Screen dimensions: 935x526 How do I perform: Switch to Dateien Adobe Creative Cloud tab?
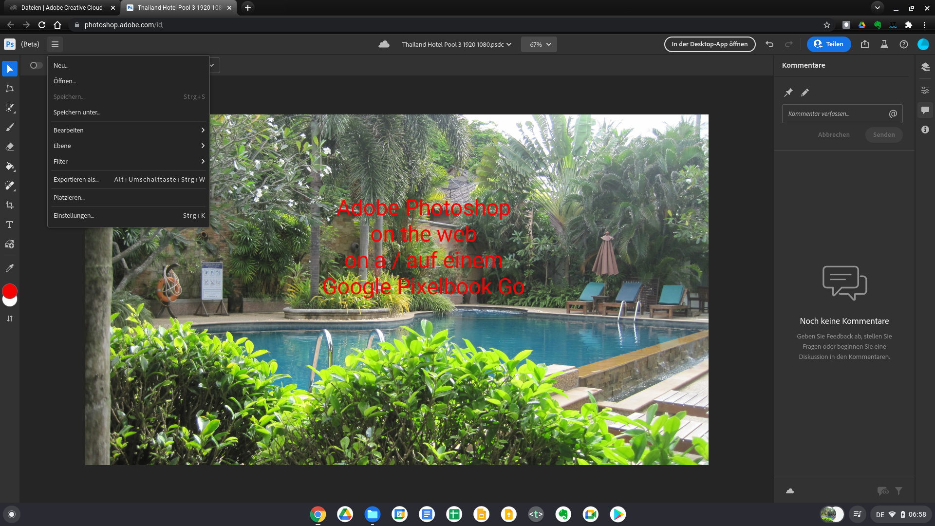(x=62, y=8)
